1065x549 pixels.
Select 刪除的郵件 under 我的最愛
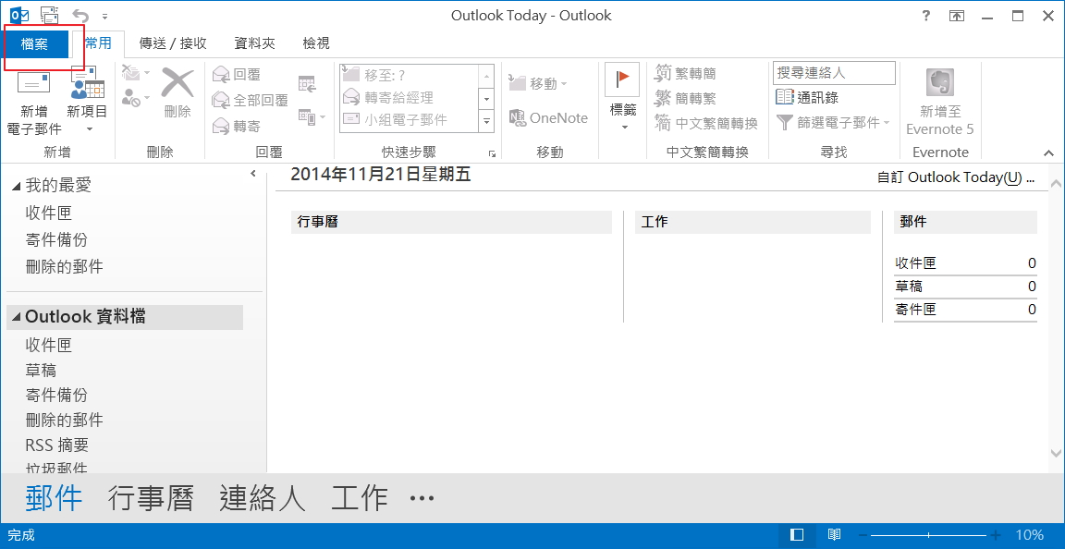click(65, 267)
